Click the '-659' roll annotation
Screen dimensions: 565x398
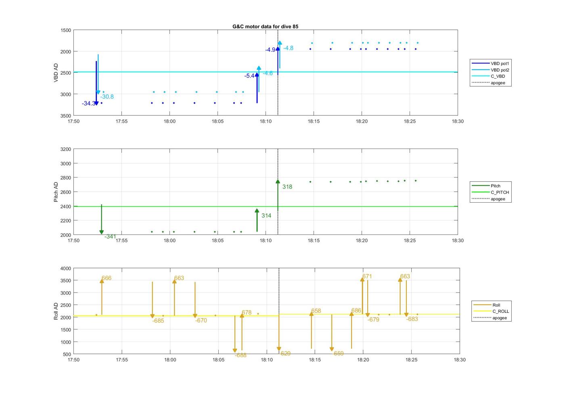point(338,354)
